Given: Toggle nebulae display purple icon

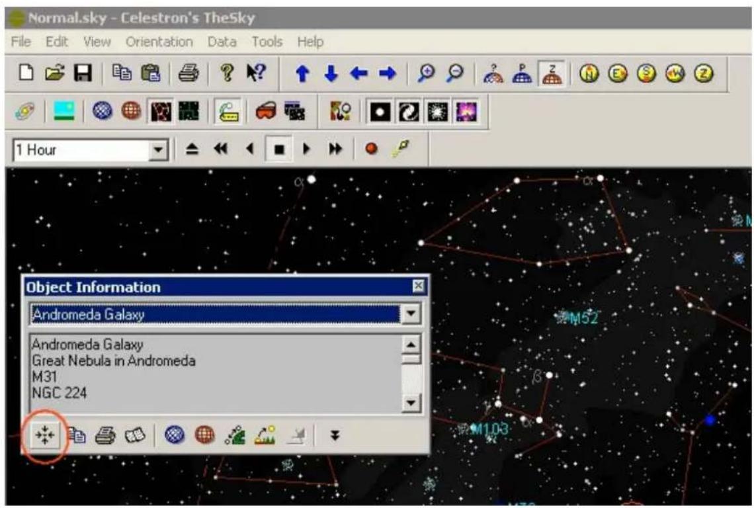Looking at the screenshot, I should tap(466, 112).
